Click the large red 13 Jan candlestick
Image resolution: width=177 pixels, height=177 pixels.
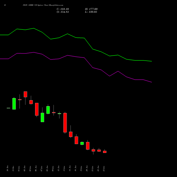pyautogui.click(x=65, y=122)
